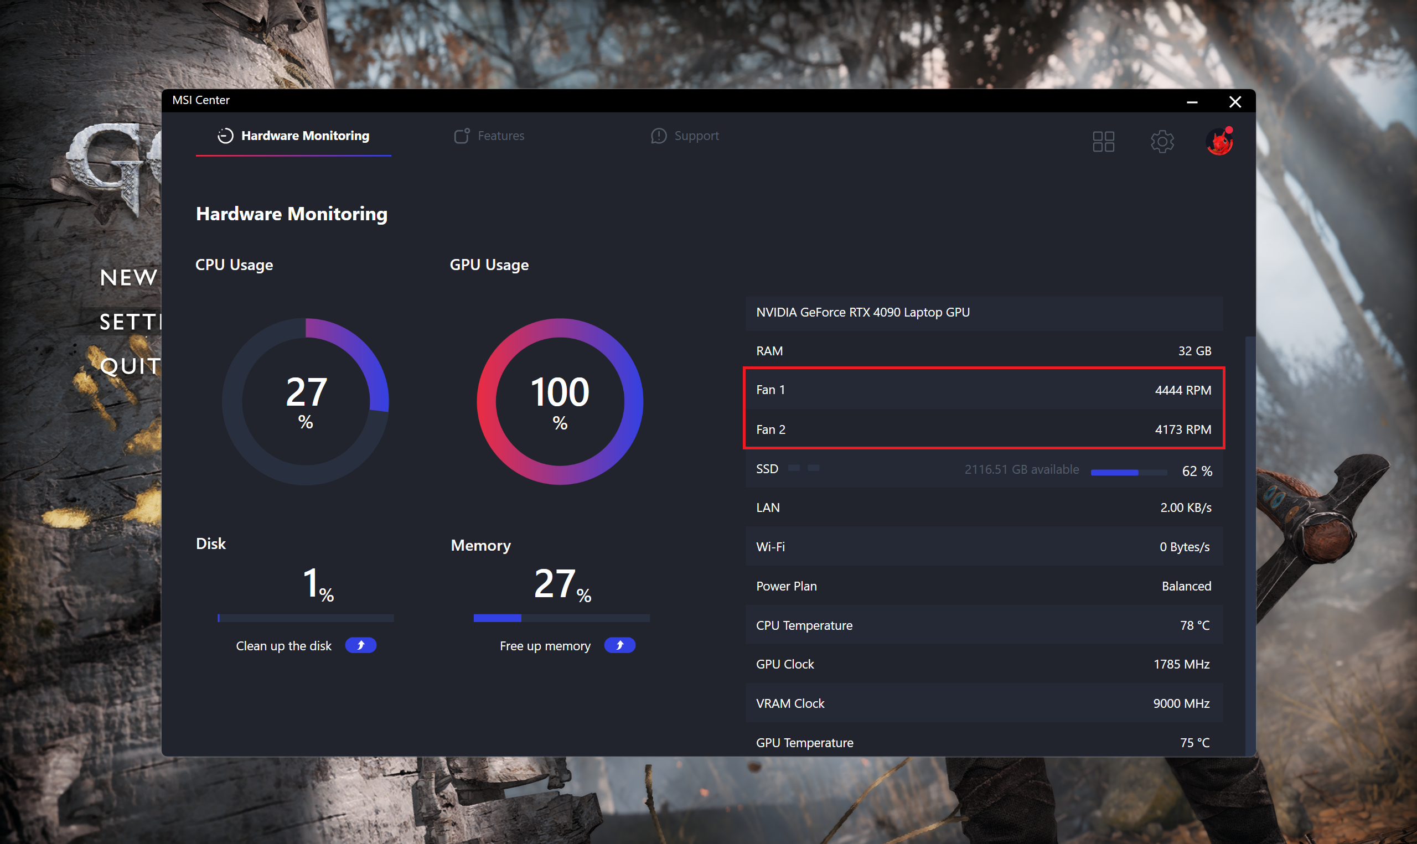Click the GPU Usage label
Viewport: 1417px width, 844px height.
pos(489,265)
